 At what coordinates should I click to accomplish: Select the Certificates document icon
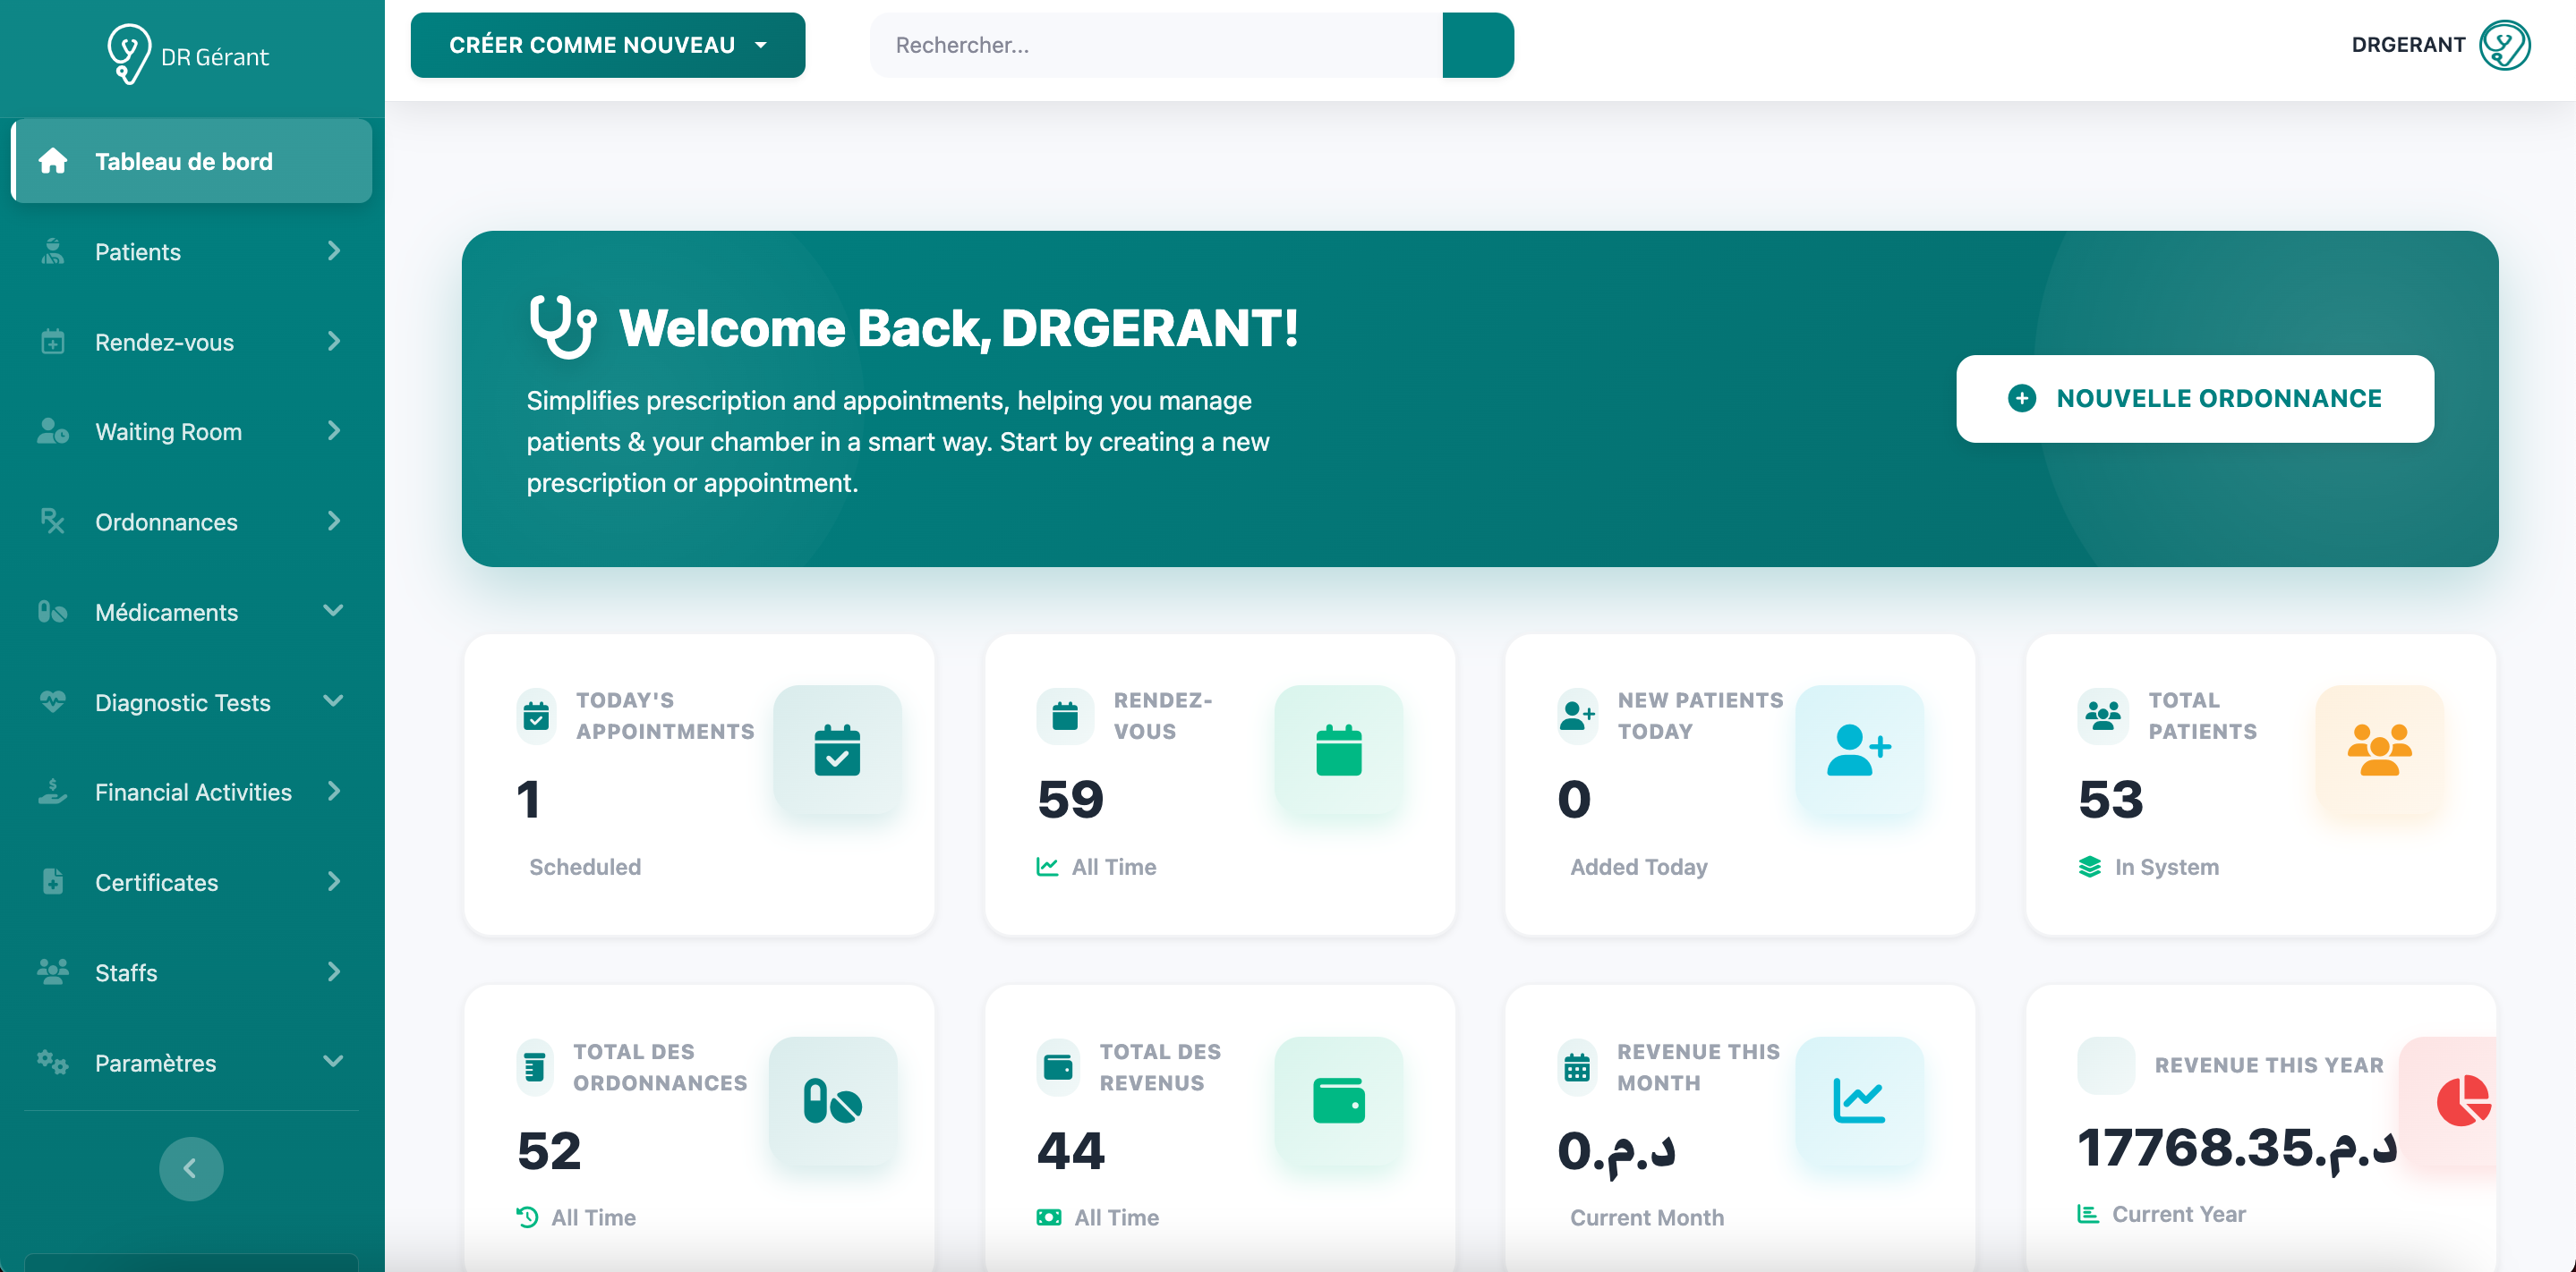tap(51, 881)
